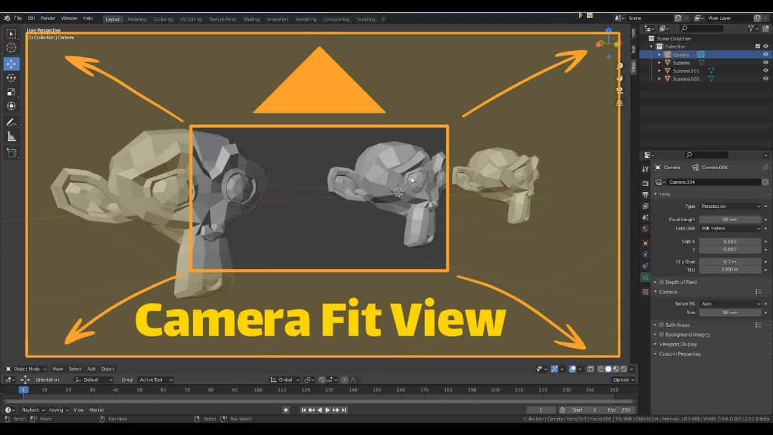Open the Object properties tab icon
Image resolution: width=773 pixels, height=435 pixels.
645,243
